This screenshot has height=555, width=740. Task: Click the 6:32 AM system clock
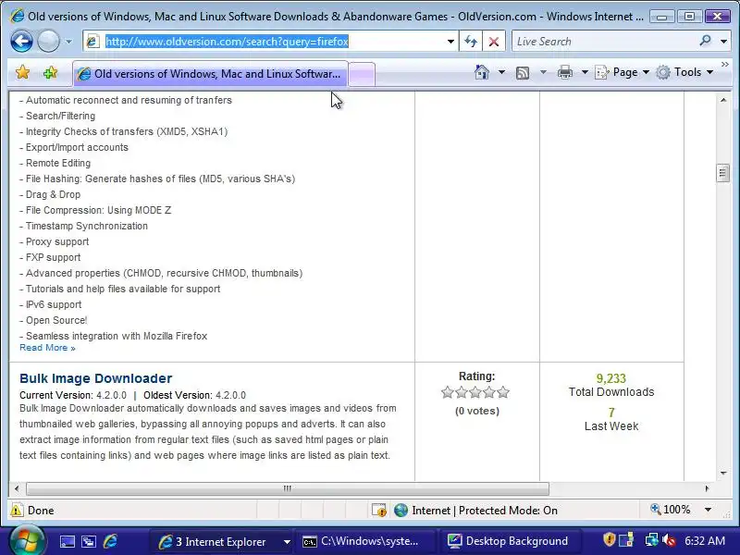tap(705, 541)
